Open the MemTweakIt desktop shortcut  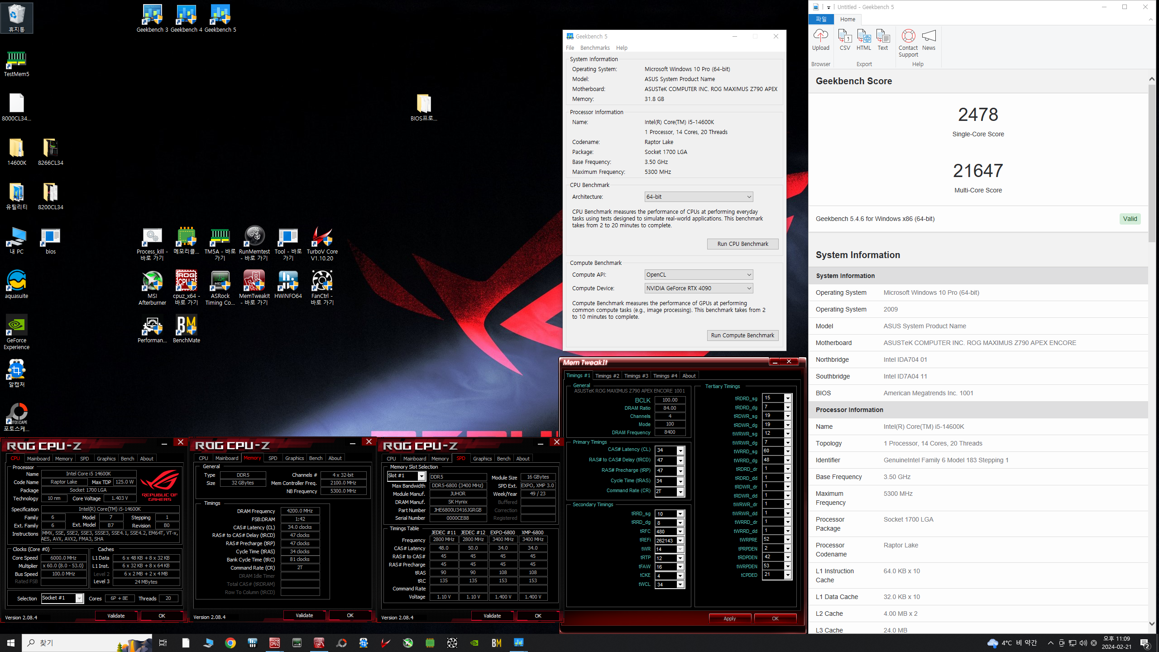pos(254,288)
